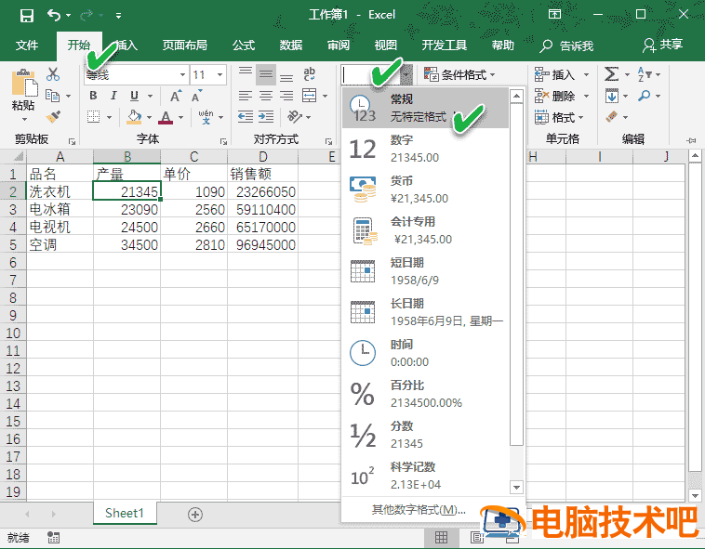This screenshot has width=705, height=549.
Task: Open Sort and Filter A-Z icon
Action: point(645,74)
